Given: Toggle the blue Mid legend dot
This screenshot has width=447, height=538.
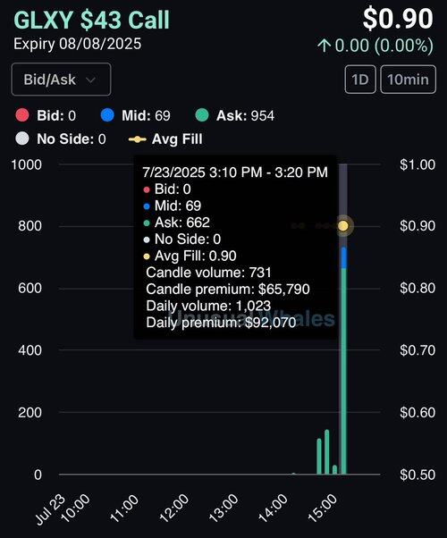Looking at the screenshot, I should [107, 115].
